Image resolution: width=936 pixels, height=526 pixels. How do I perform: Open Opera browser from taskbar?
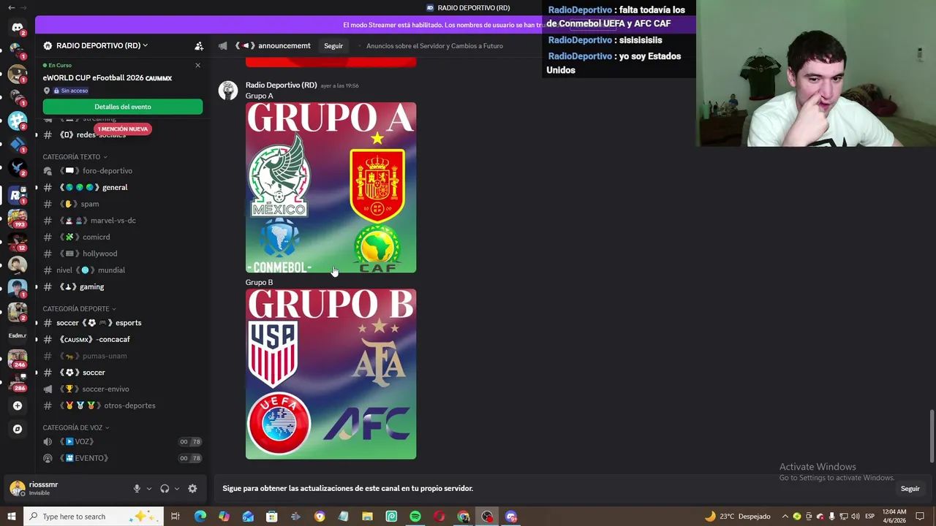click(x=439, y=517)
